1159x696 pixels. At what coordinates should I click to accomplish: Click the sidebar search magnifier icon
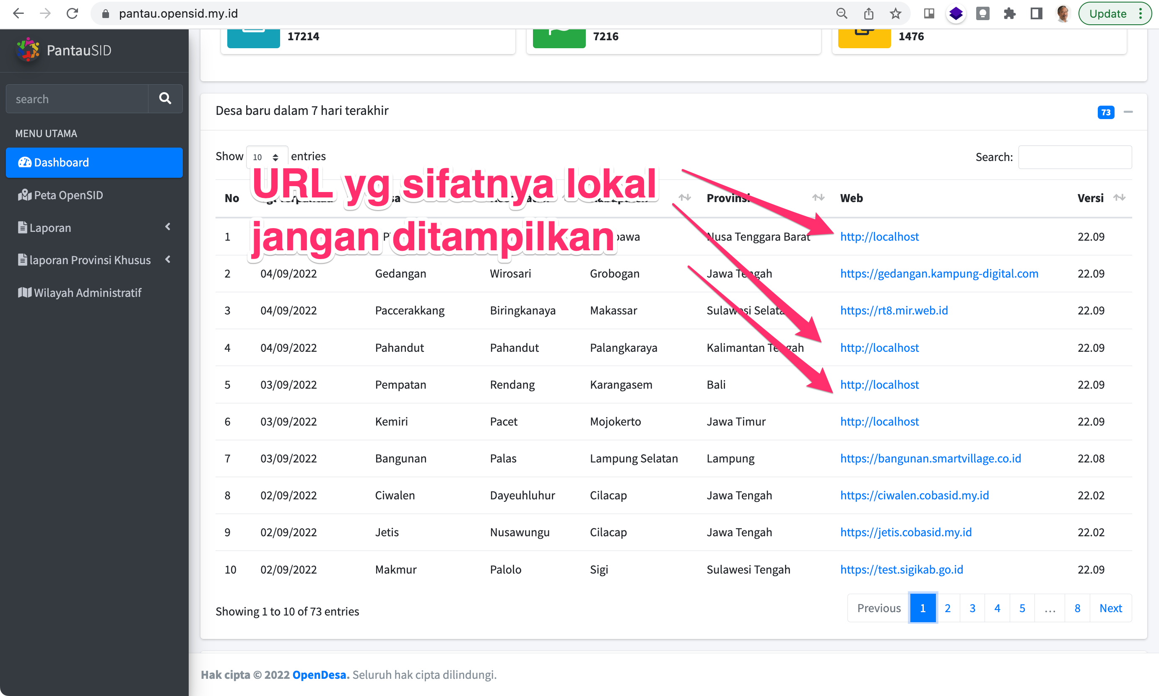(165, 99)
